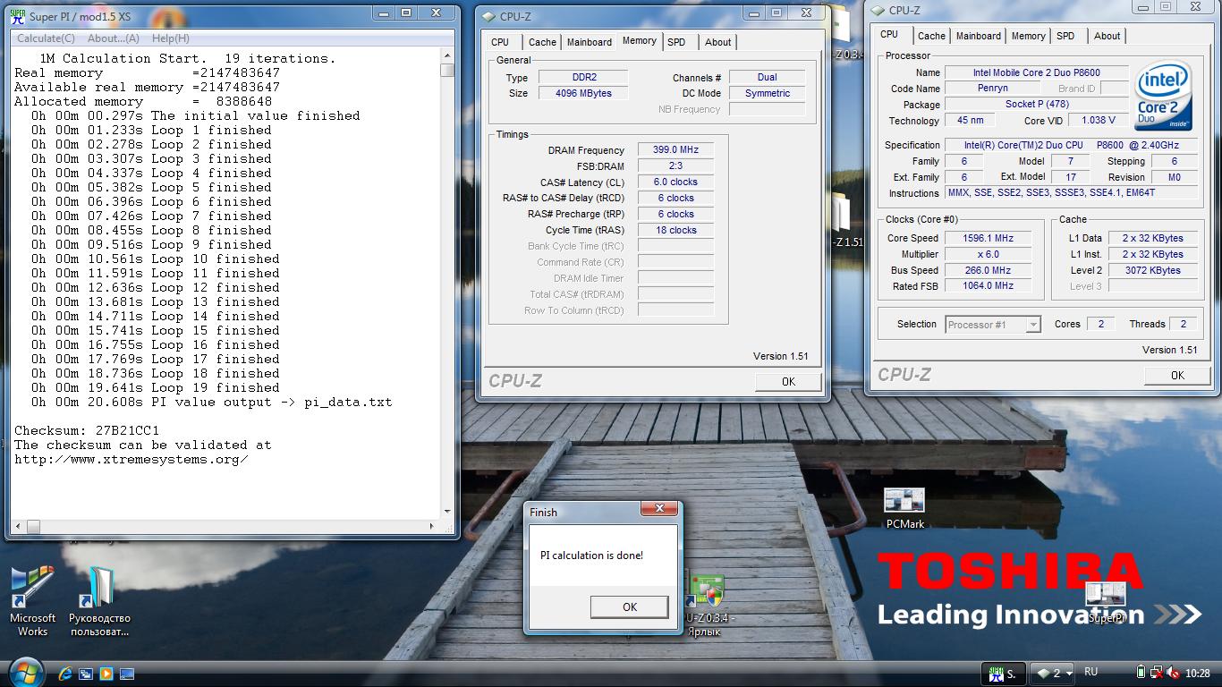Screen dimensions: 1222x687
Task: Click the DDR2 memory type field
Action: tap(583, 78)
